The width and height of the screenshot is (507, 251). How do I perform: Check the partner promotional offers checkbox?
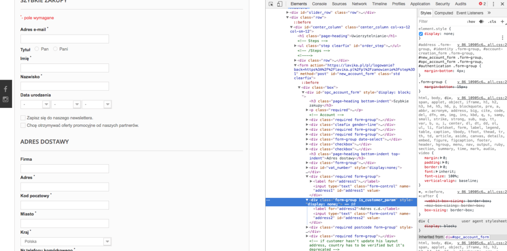[23, 125]
